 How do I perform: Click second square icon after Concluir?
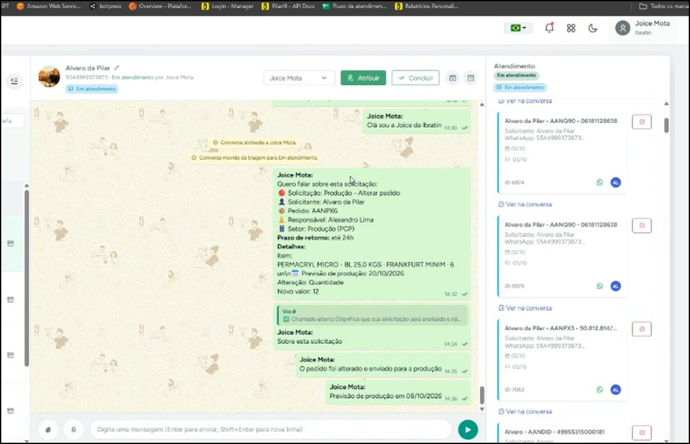470,78
